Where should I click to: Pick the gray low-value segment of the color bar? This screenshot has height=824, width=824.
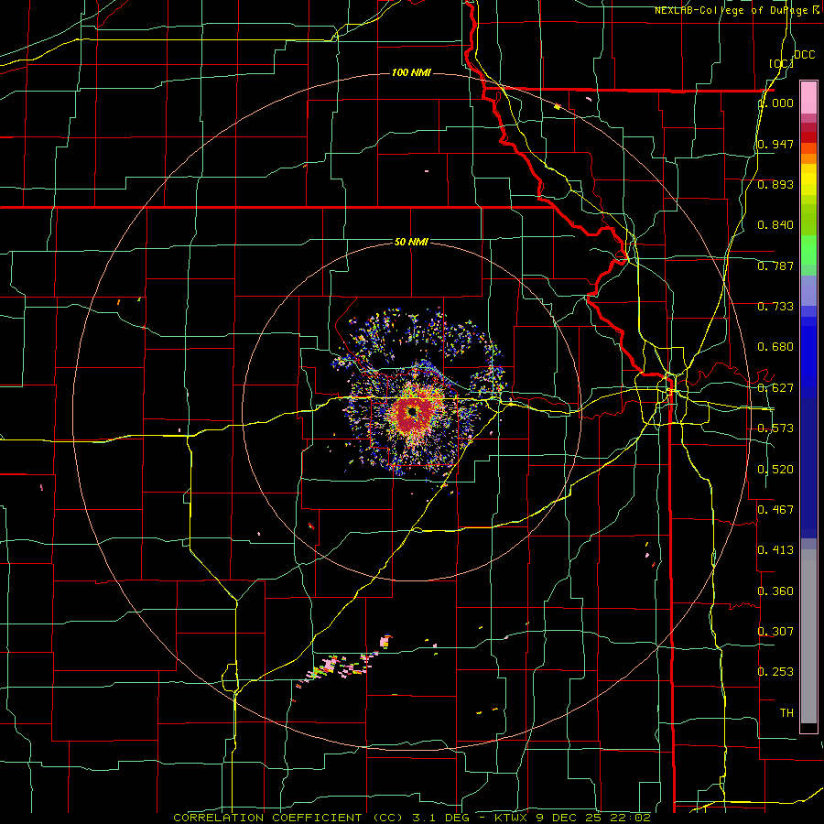808,636
